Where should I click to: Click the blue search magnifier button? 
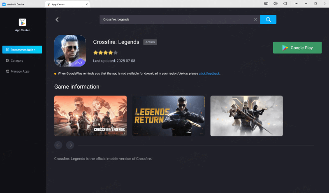coord(268,19)
